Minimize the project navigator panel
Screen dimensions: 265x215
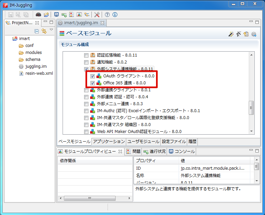pyautogui.click(x=45, y=21)
